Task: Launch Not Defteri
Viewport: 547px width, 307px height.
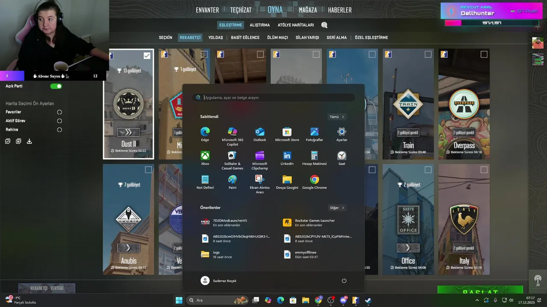Action: tap(205, 182)
